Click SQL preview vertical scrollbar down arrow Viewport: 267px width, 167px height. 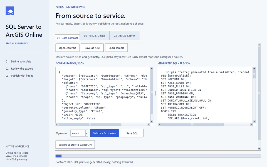click(254, 121)
